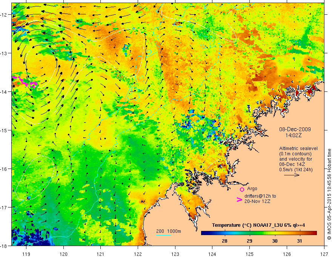332x257 pixels.
Task: Click the 'Argo' legend label
Action: [x=252, y=189]
